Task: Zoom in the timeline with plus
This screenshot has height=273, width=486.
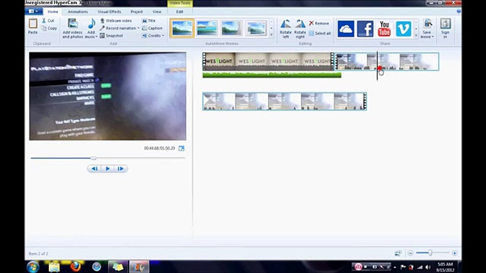Action: [x=454, y=253]
